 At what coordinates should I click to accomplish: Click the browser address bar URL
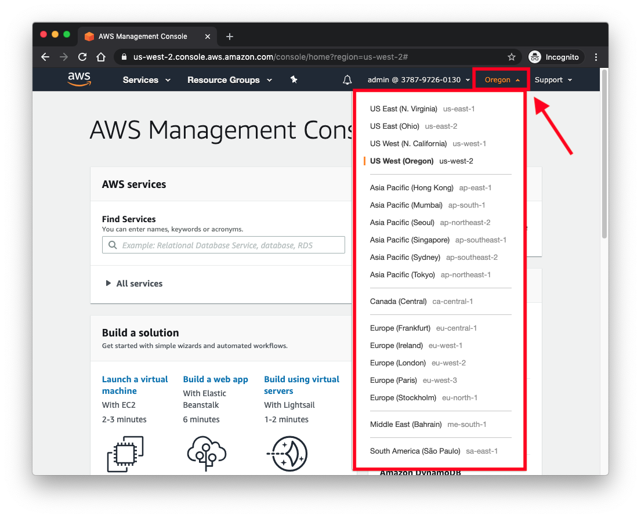271,57
